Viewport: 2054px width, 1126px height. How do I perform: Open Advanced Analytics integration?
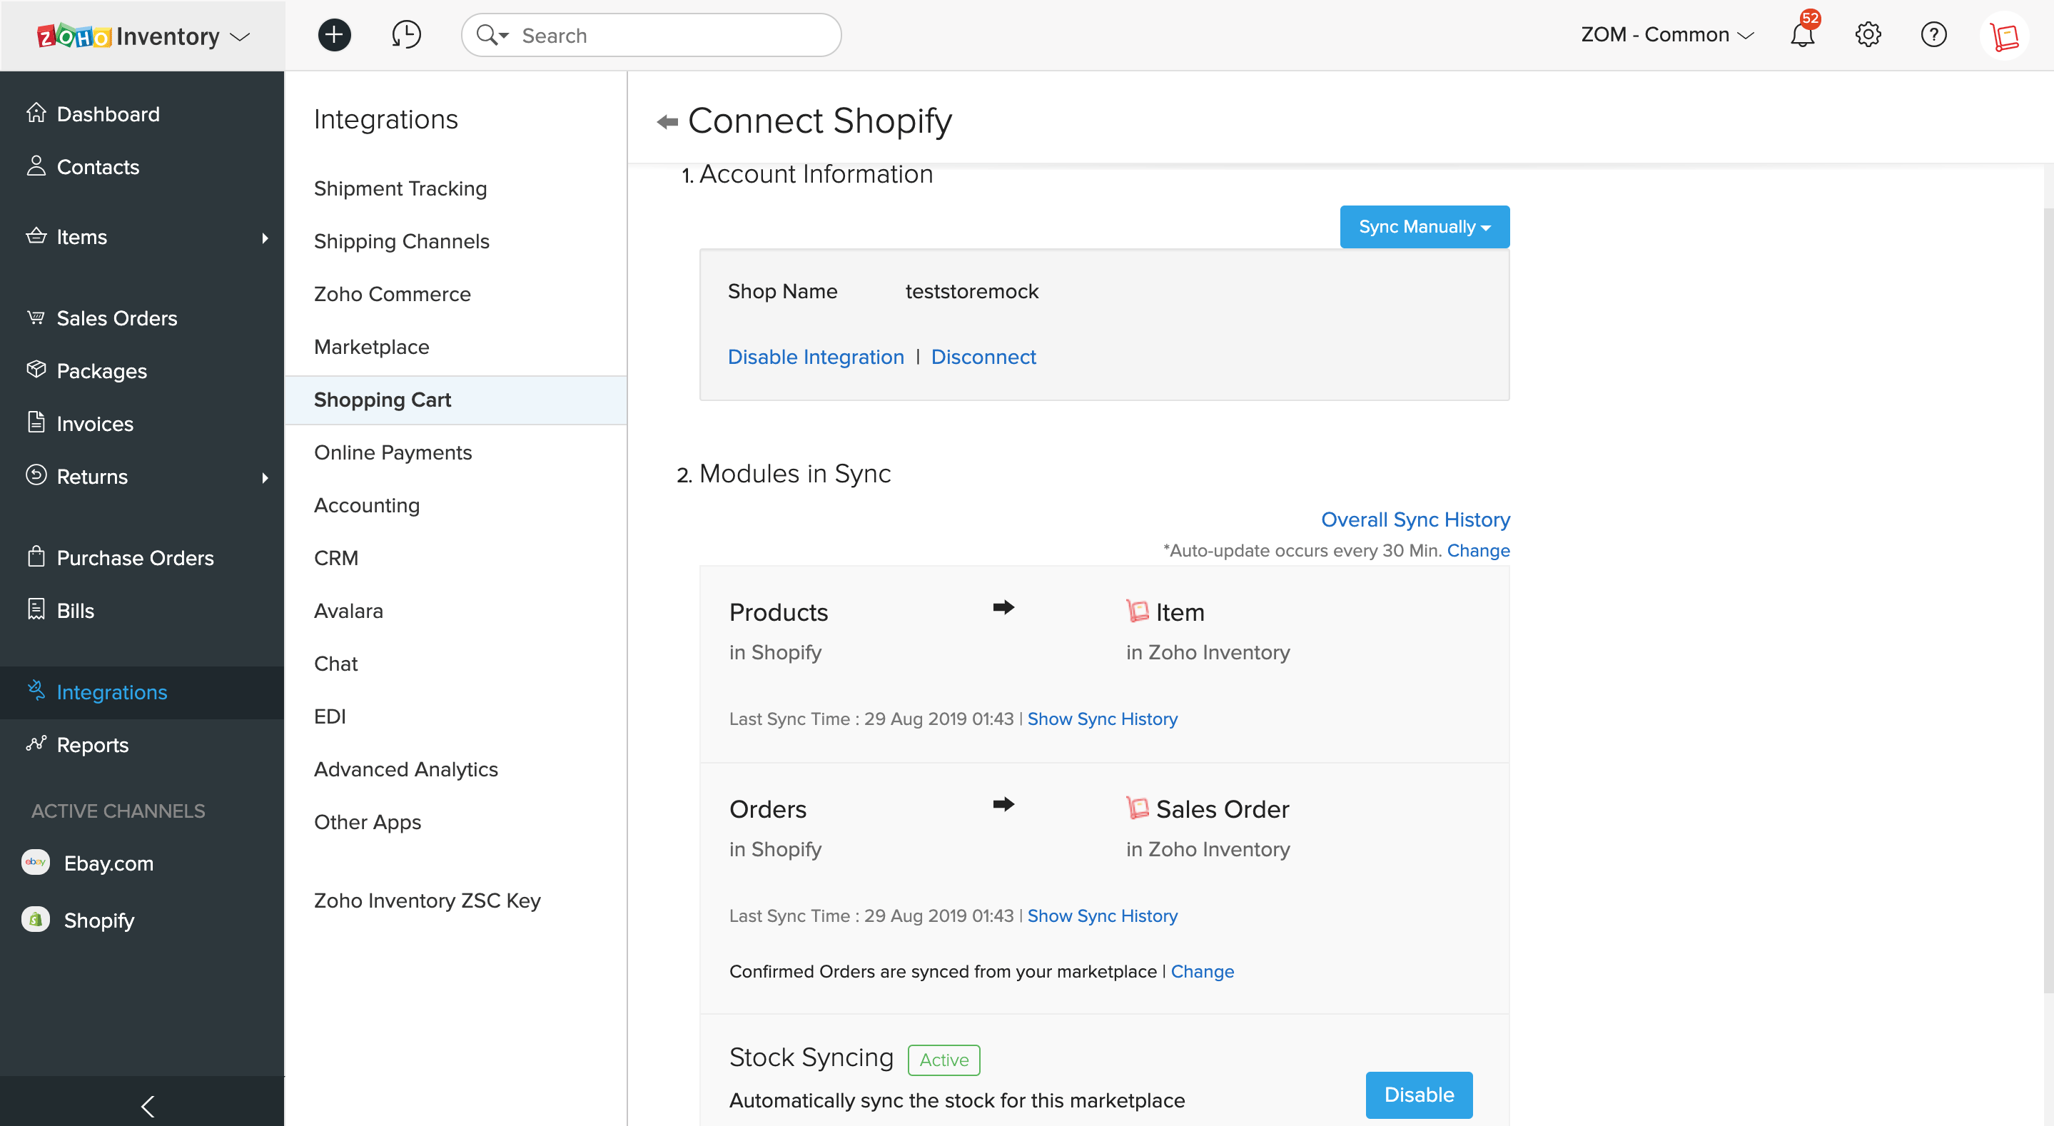[x=406, y=769]
